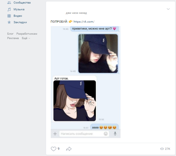Click the like count 9

point(58,149)
